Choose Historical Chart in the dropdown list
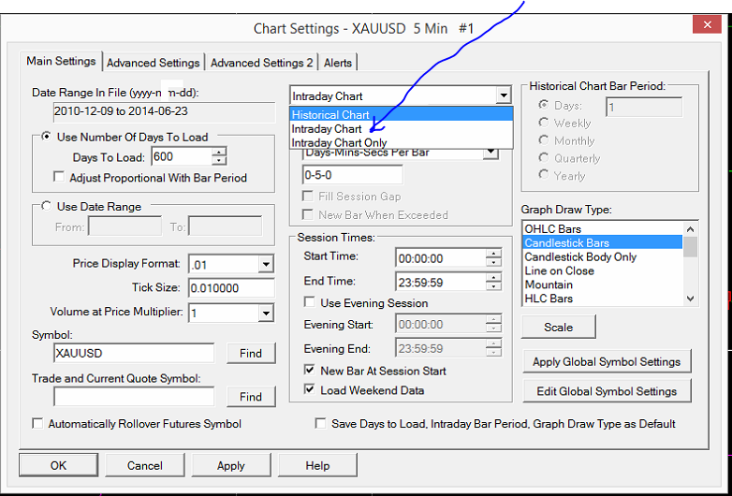Image resolution: width=732 pixels, height=496 pixels. pos(401,115)
